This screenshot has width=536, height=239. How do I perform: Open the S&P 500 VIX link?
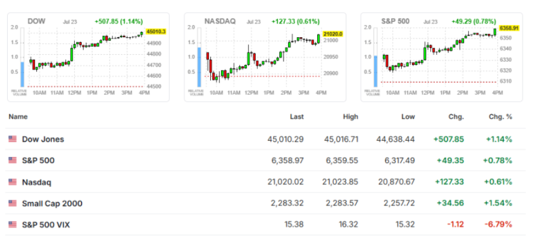(x=46, y=225)
